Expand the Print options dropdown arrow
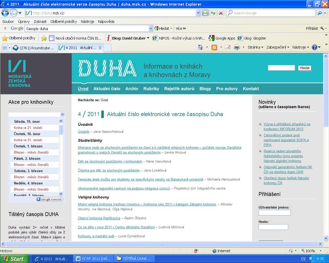This screenshot has height=263, width=329. pos(244,48)
